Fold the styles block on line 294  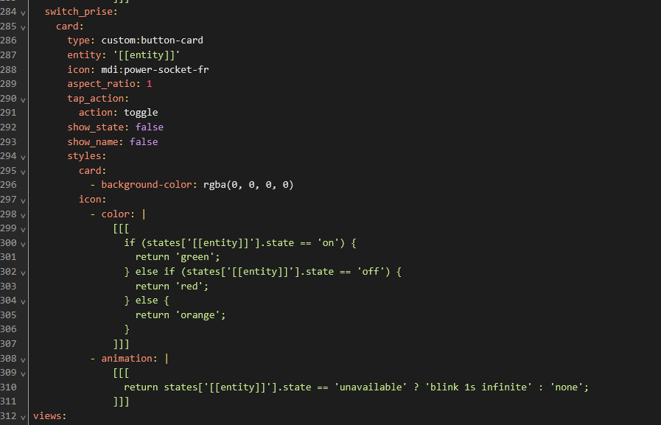click(x=24, y=156)
